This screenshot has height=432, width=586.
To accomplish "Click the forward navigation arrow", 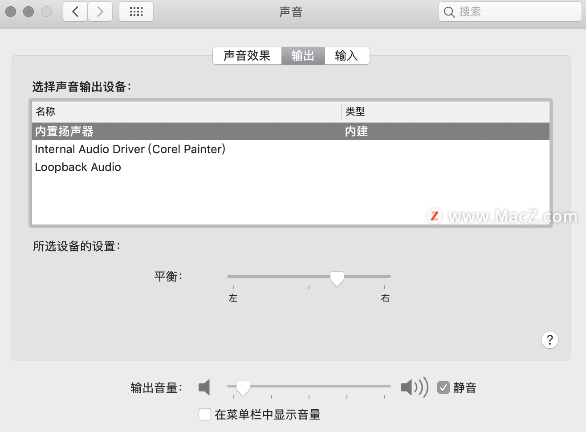I will pyautogui.click(x=100, y=12).
